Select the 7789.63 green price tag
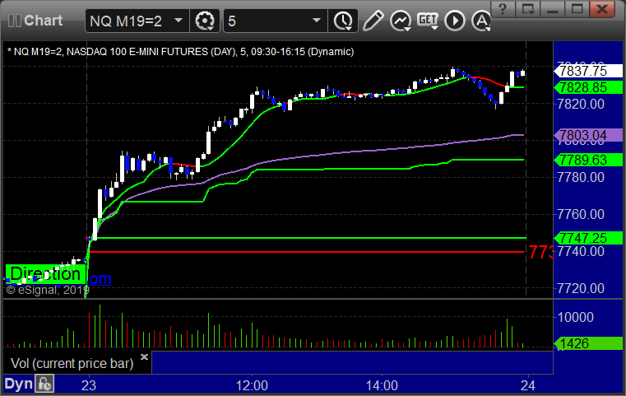 coord(587,160)
